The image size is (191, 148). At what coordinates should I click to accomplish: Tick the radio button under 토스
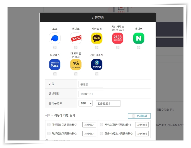click(x=55, y=47)
